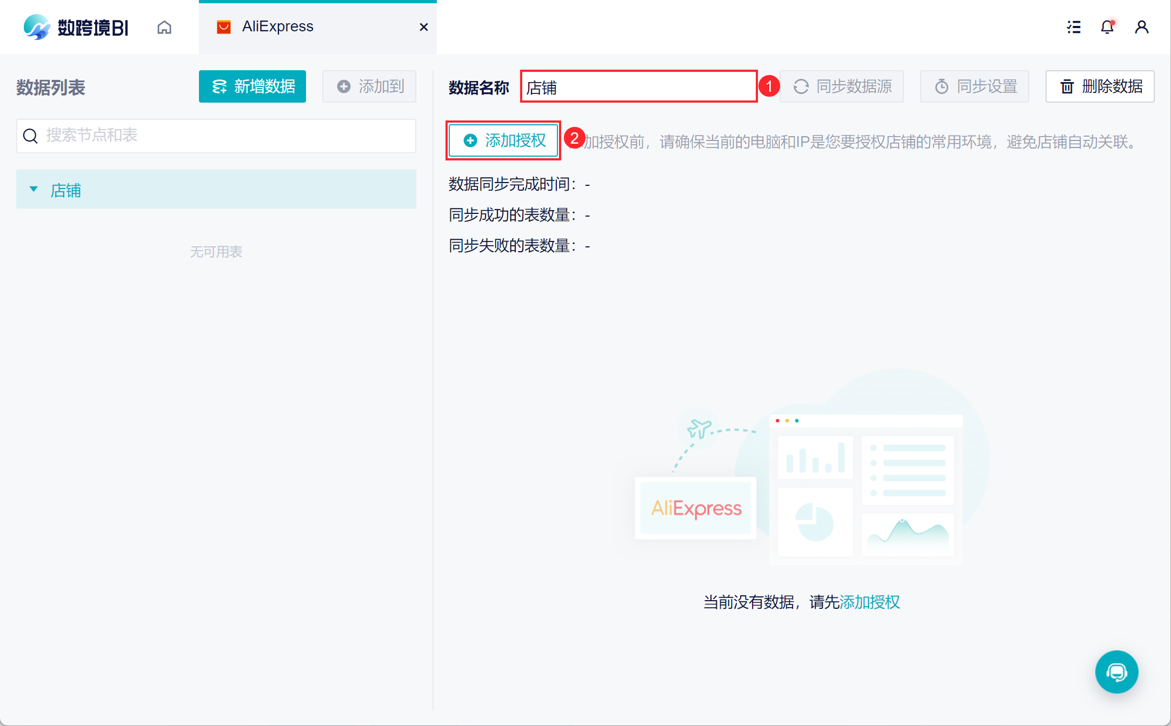Click the 数据名称 label
Viewport: 1171px width, 726px height.
[479, 87]
